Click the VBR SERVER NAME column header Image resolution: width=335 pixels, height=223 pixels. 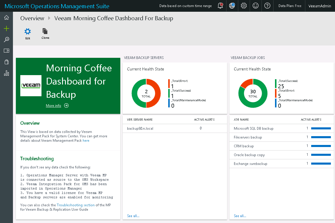(x=140, y=120)
